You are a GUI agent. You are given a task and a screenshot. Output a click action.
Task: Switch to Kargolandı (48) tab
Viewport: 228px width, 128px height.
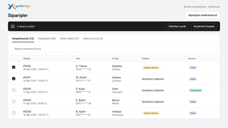47,38
